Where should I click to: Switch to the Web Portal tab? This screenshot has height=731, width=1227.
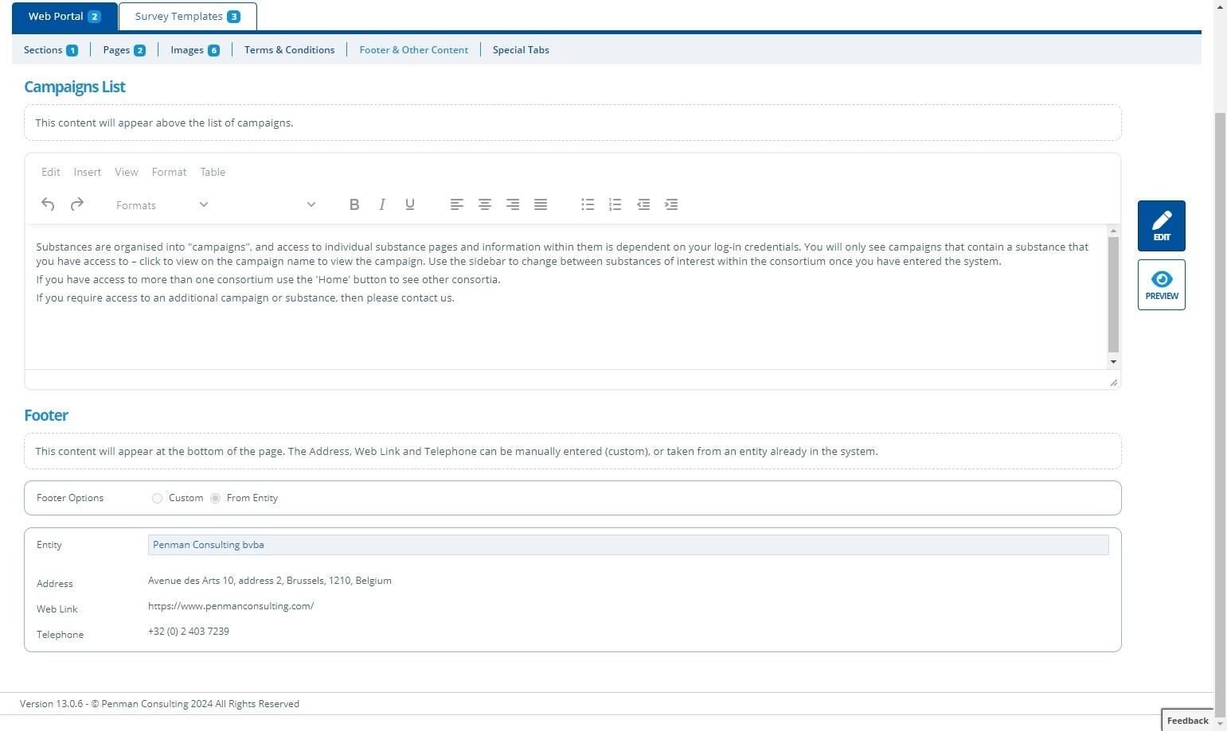(64, 17)
